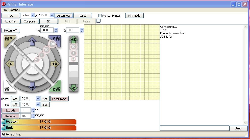Enable the Monitor Printer checkbox
The width and height of the screenshot is (250, 139).
[x=100, y=16]
